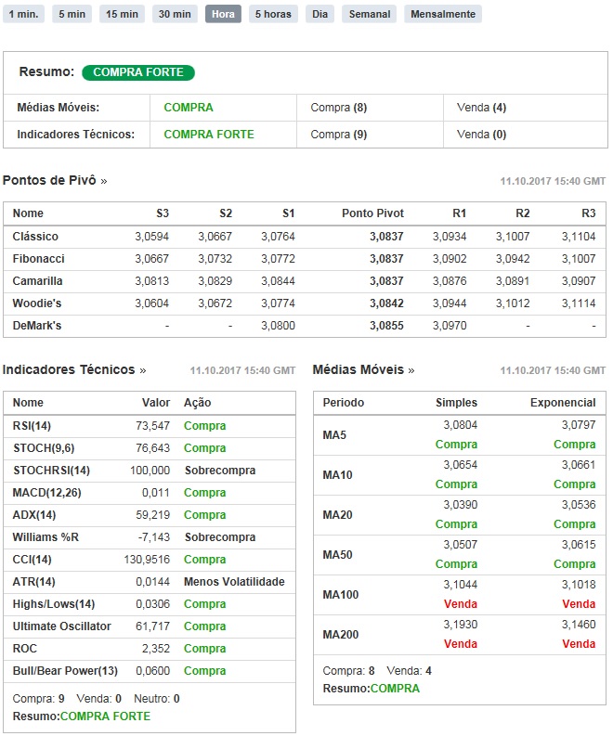
Task: Click the Simples column header
Action: pos(456,403)
